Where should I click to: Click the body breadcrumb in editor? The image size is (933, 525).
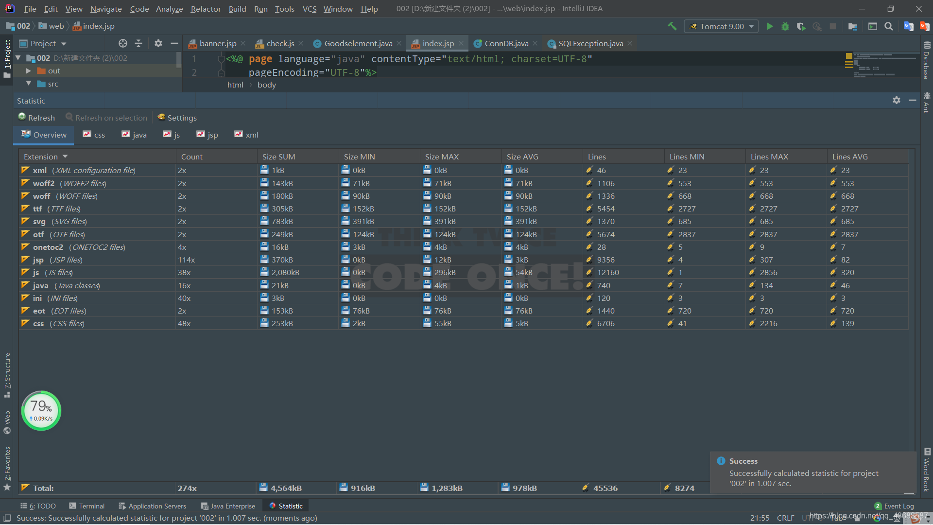267,85
